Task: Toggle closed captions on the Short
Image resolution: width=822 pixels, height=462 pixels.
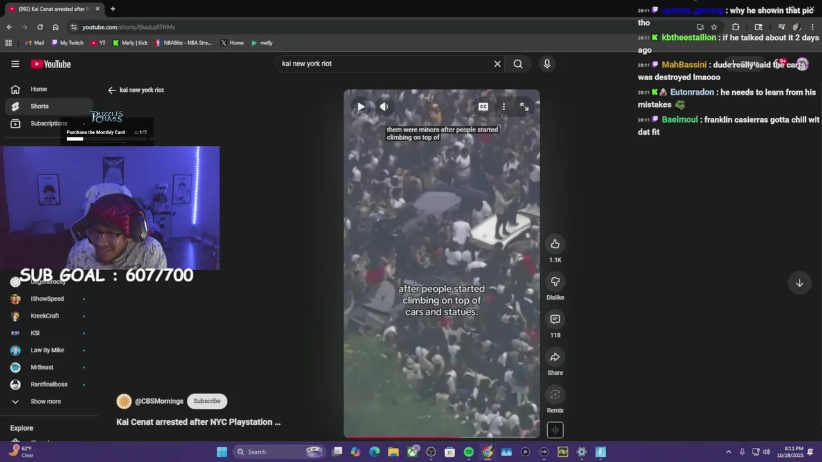Action: coord(483,107)
